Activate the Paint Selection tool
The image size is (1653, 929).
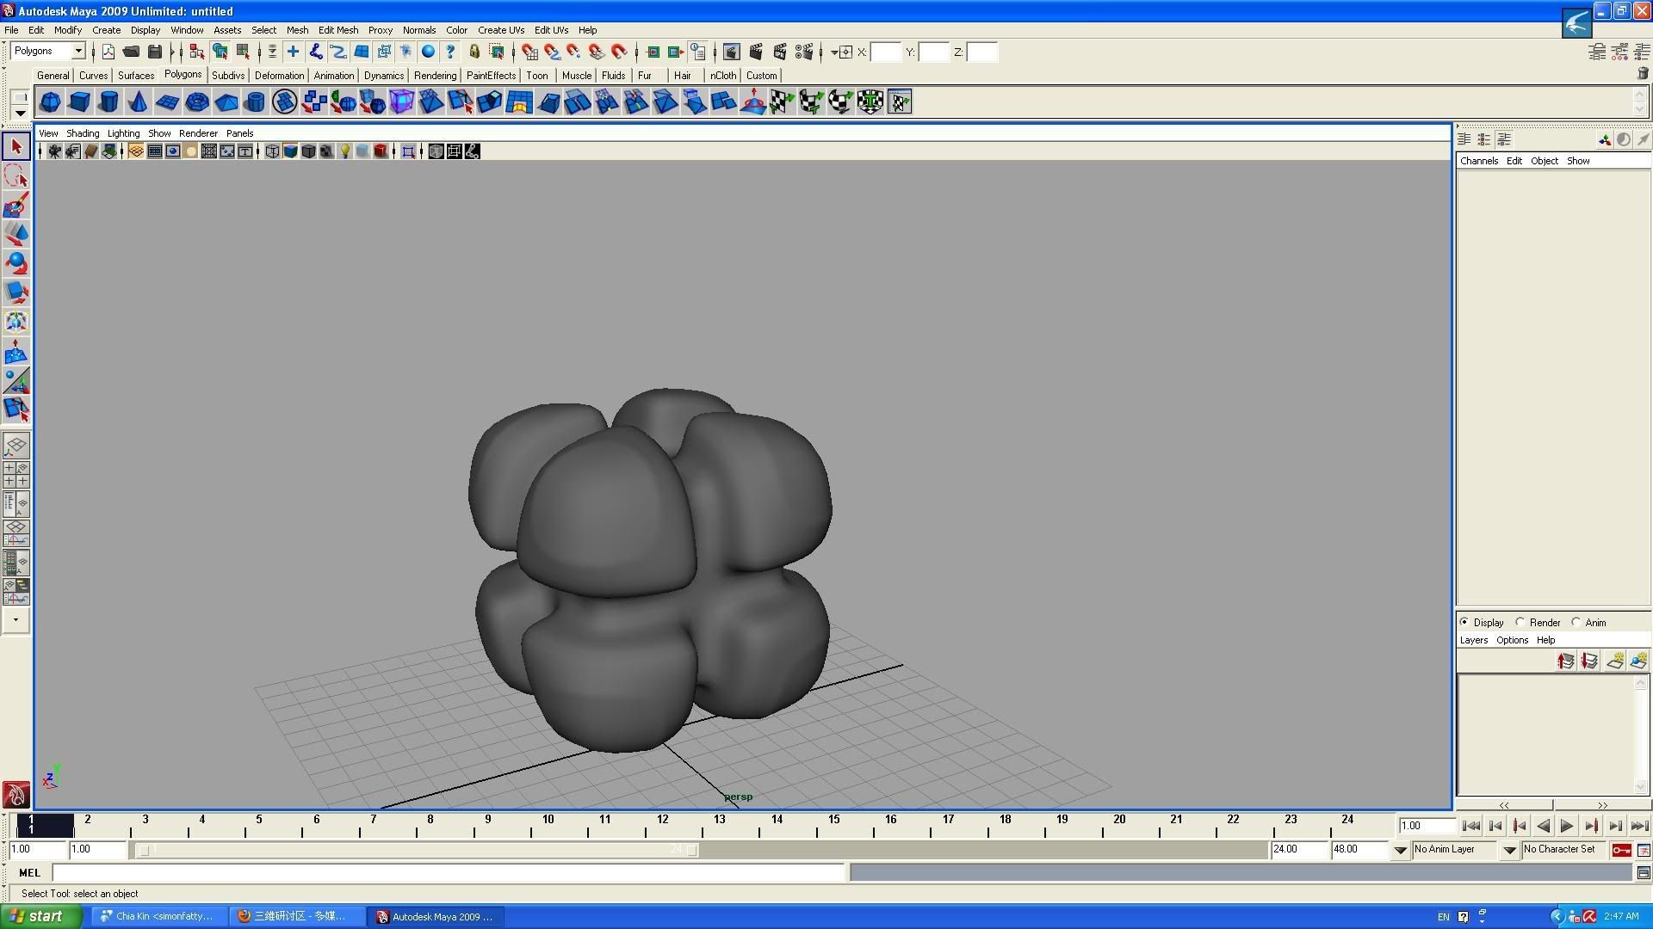point(15,206)
